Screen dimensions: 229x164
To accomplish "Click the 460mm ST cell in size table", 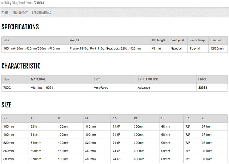I will point(15,127).
